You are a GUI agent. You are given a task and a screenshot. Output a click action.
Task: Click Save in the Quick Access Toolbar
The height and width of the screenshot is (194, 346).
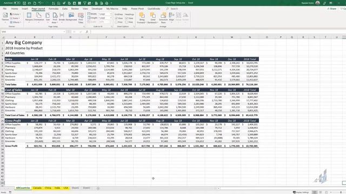[x=24, y=3]
